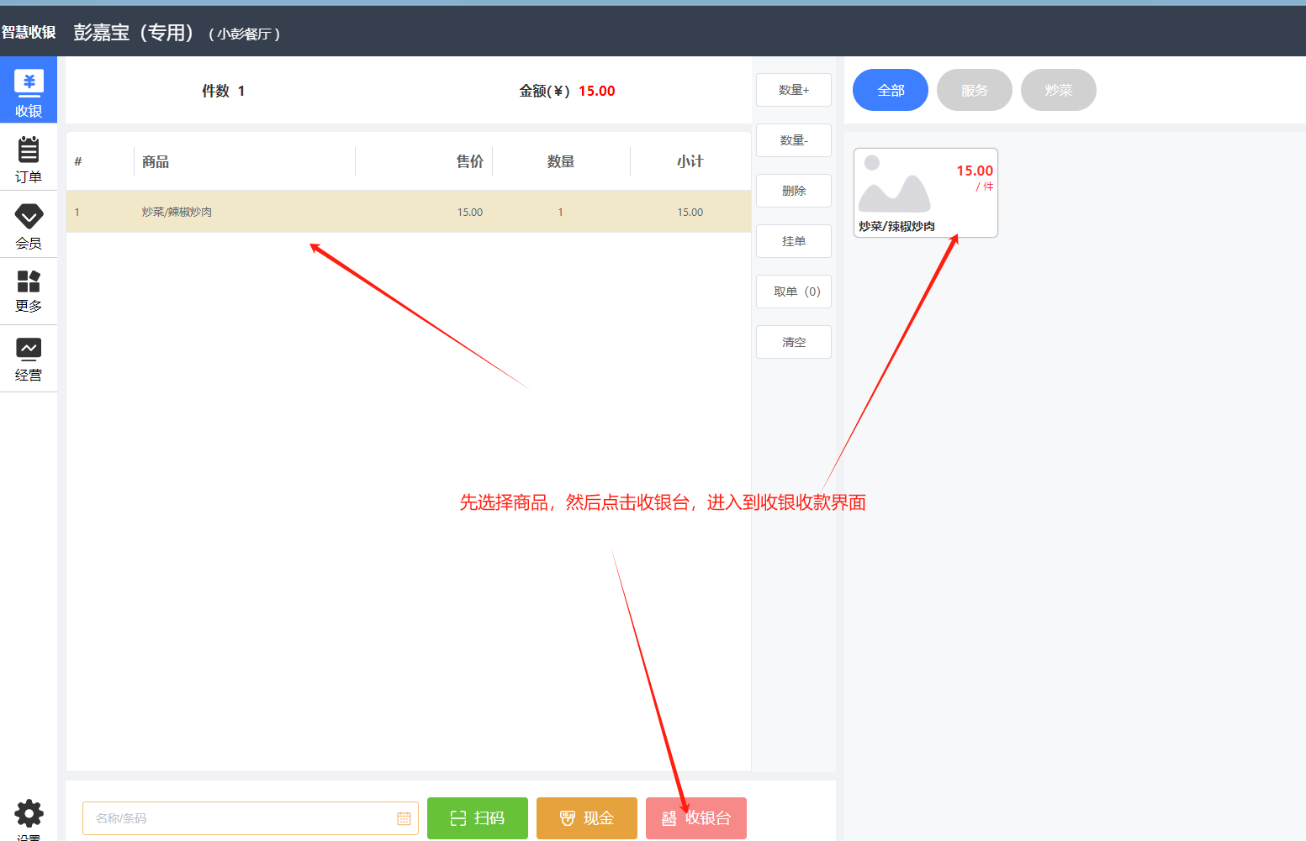Select the 炒菜/辣椒炒肉 product card
This screenshot has width=1306, height=841.
coord(925,193)
